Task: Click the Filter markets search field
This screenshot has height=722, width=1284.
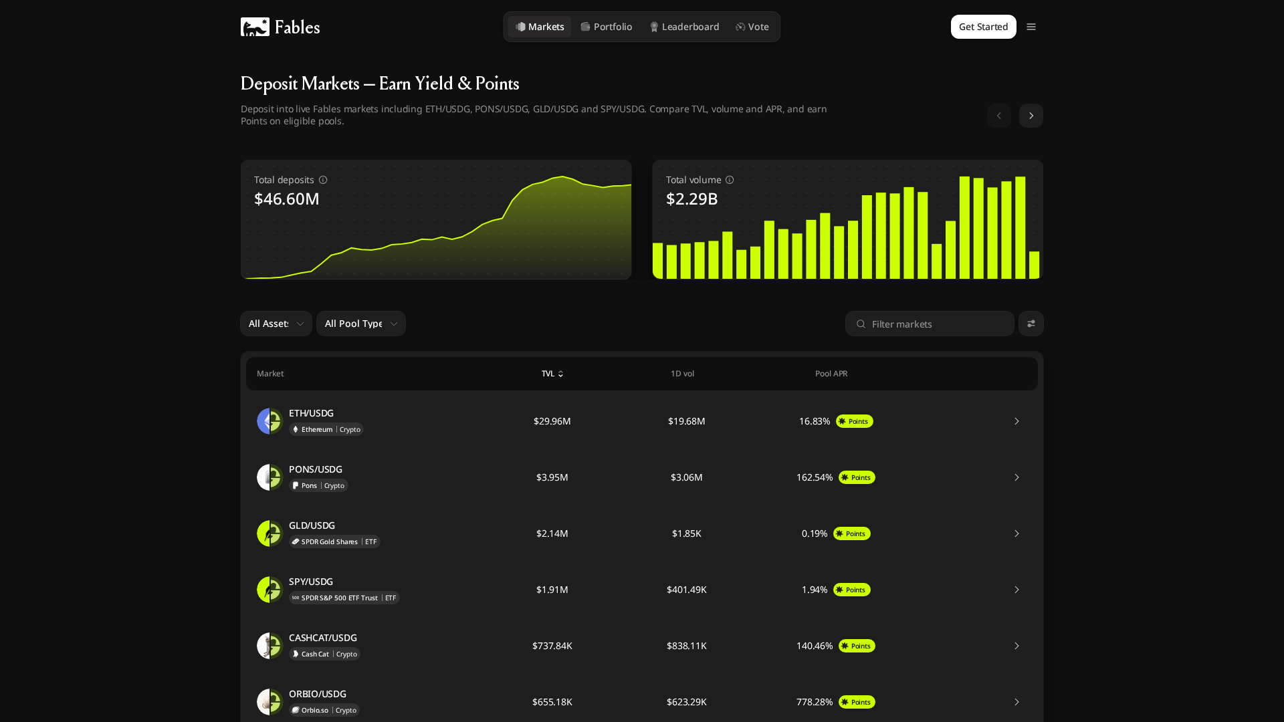Action: coord(930,324)
